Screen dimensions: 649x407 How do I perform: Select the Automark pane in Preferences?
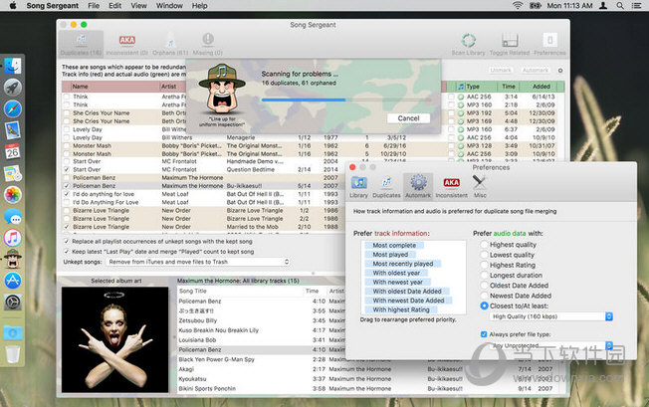pyautogui.click(x=418, y=187)
